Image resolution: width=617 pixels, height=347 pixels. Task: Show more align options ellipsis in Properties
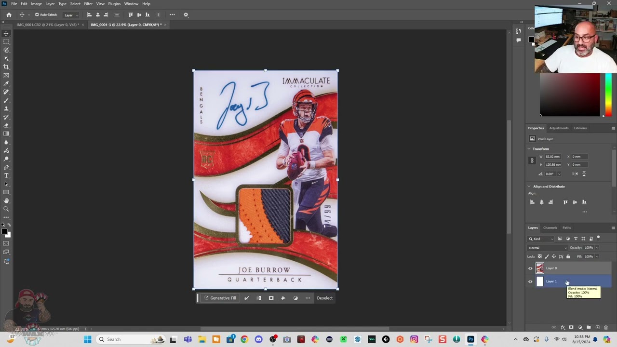click(x=584, y=212)
